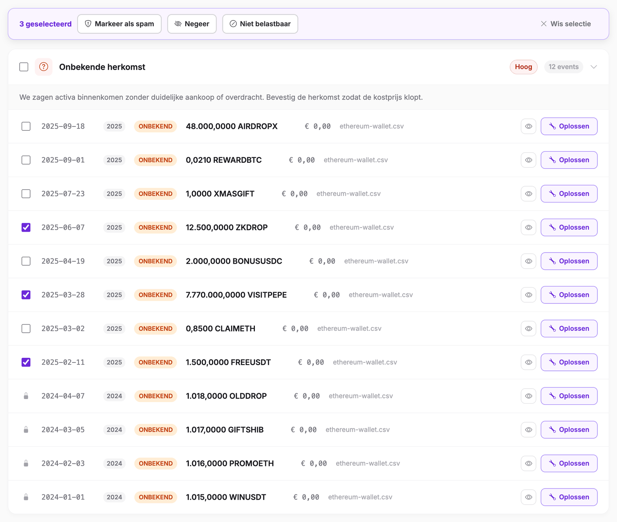The image size is (617, 522).
Task: Click the eye icon for GIFTSHIB row
Action: coord(528,430)
